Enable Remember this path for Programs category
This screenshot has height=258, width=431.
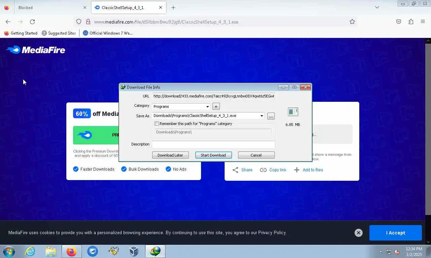coord(157,124)
